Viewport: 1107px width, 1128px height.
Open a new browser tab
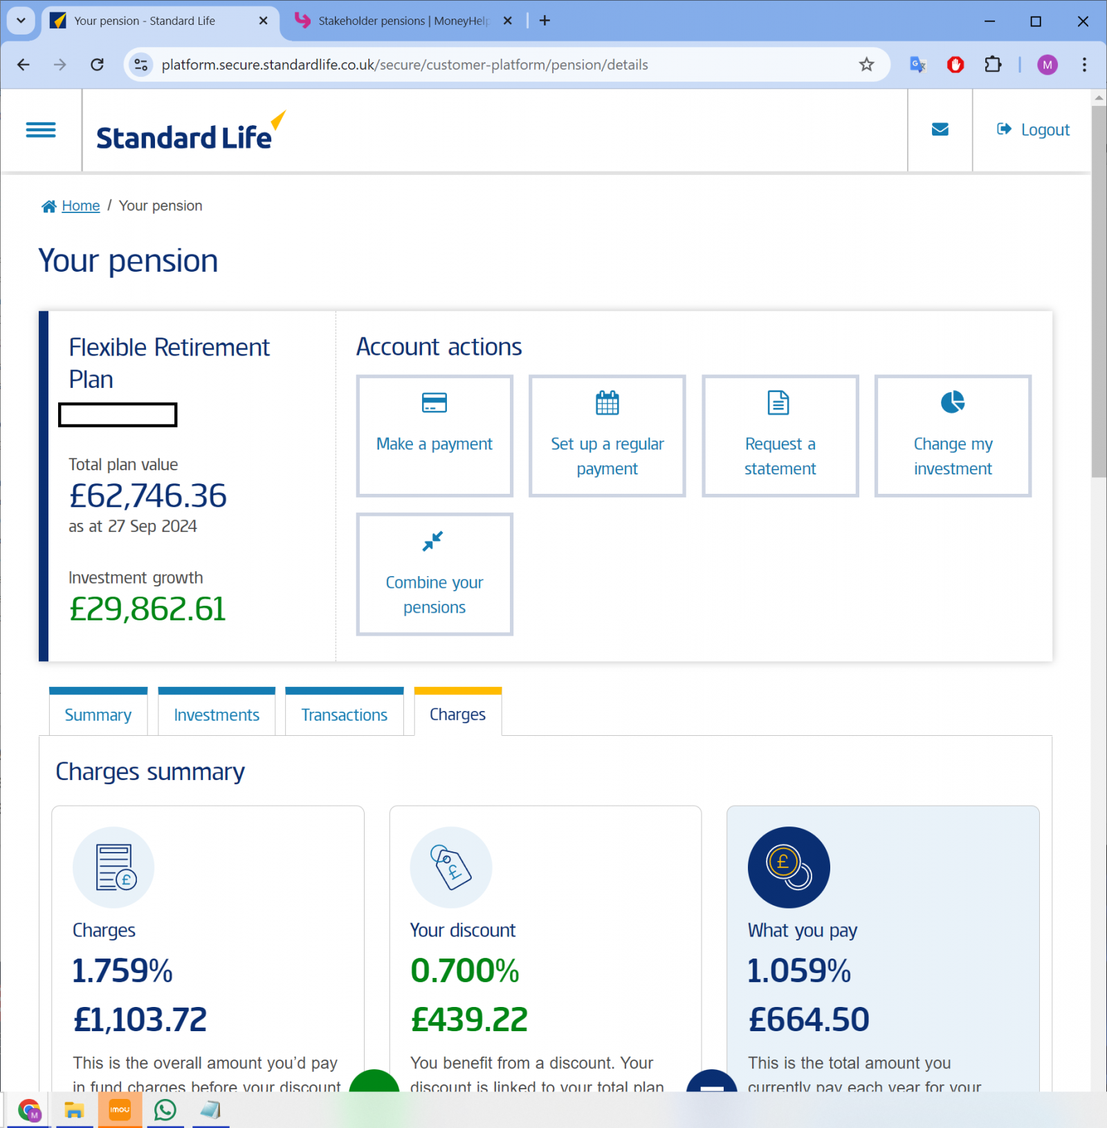point(545,21)
